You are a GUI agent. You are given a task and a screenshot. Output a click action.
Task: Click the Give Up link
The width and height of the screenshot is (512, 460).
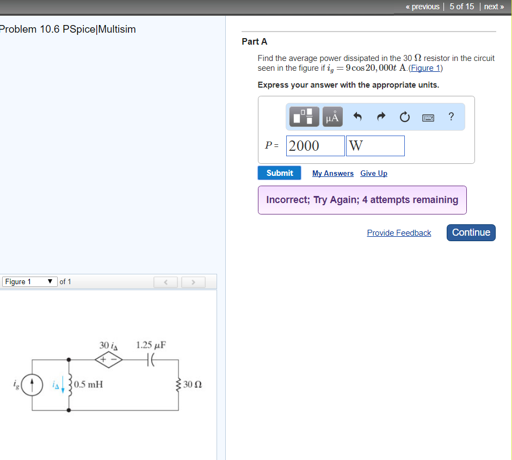tap(373, 173)
